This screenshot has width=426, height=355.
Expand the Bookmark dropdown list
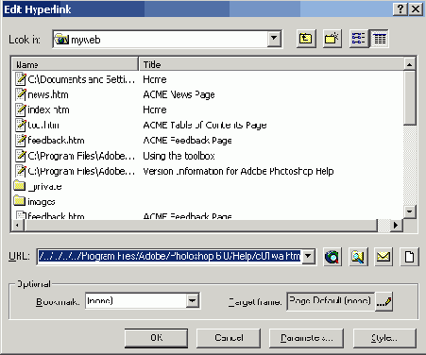[x=192, y=301]
